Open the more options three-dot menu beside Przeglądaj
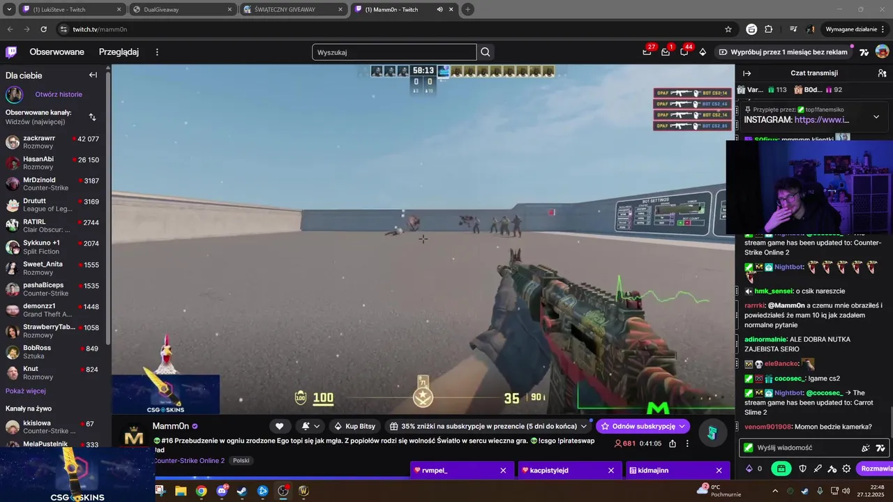The image size is (893, 502). click(x=157, y=52)
